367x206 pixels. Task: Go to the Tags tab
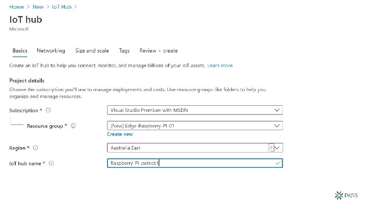pos(124,51)
